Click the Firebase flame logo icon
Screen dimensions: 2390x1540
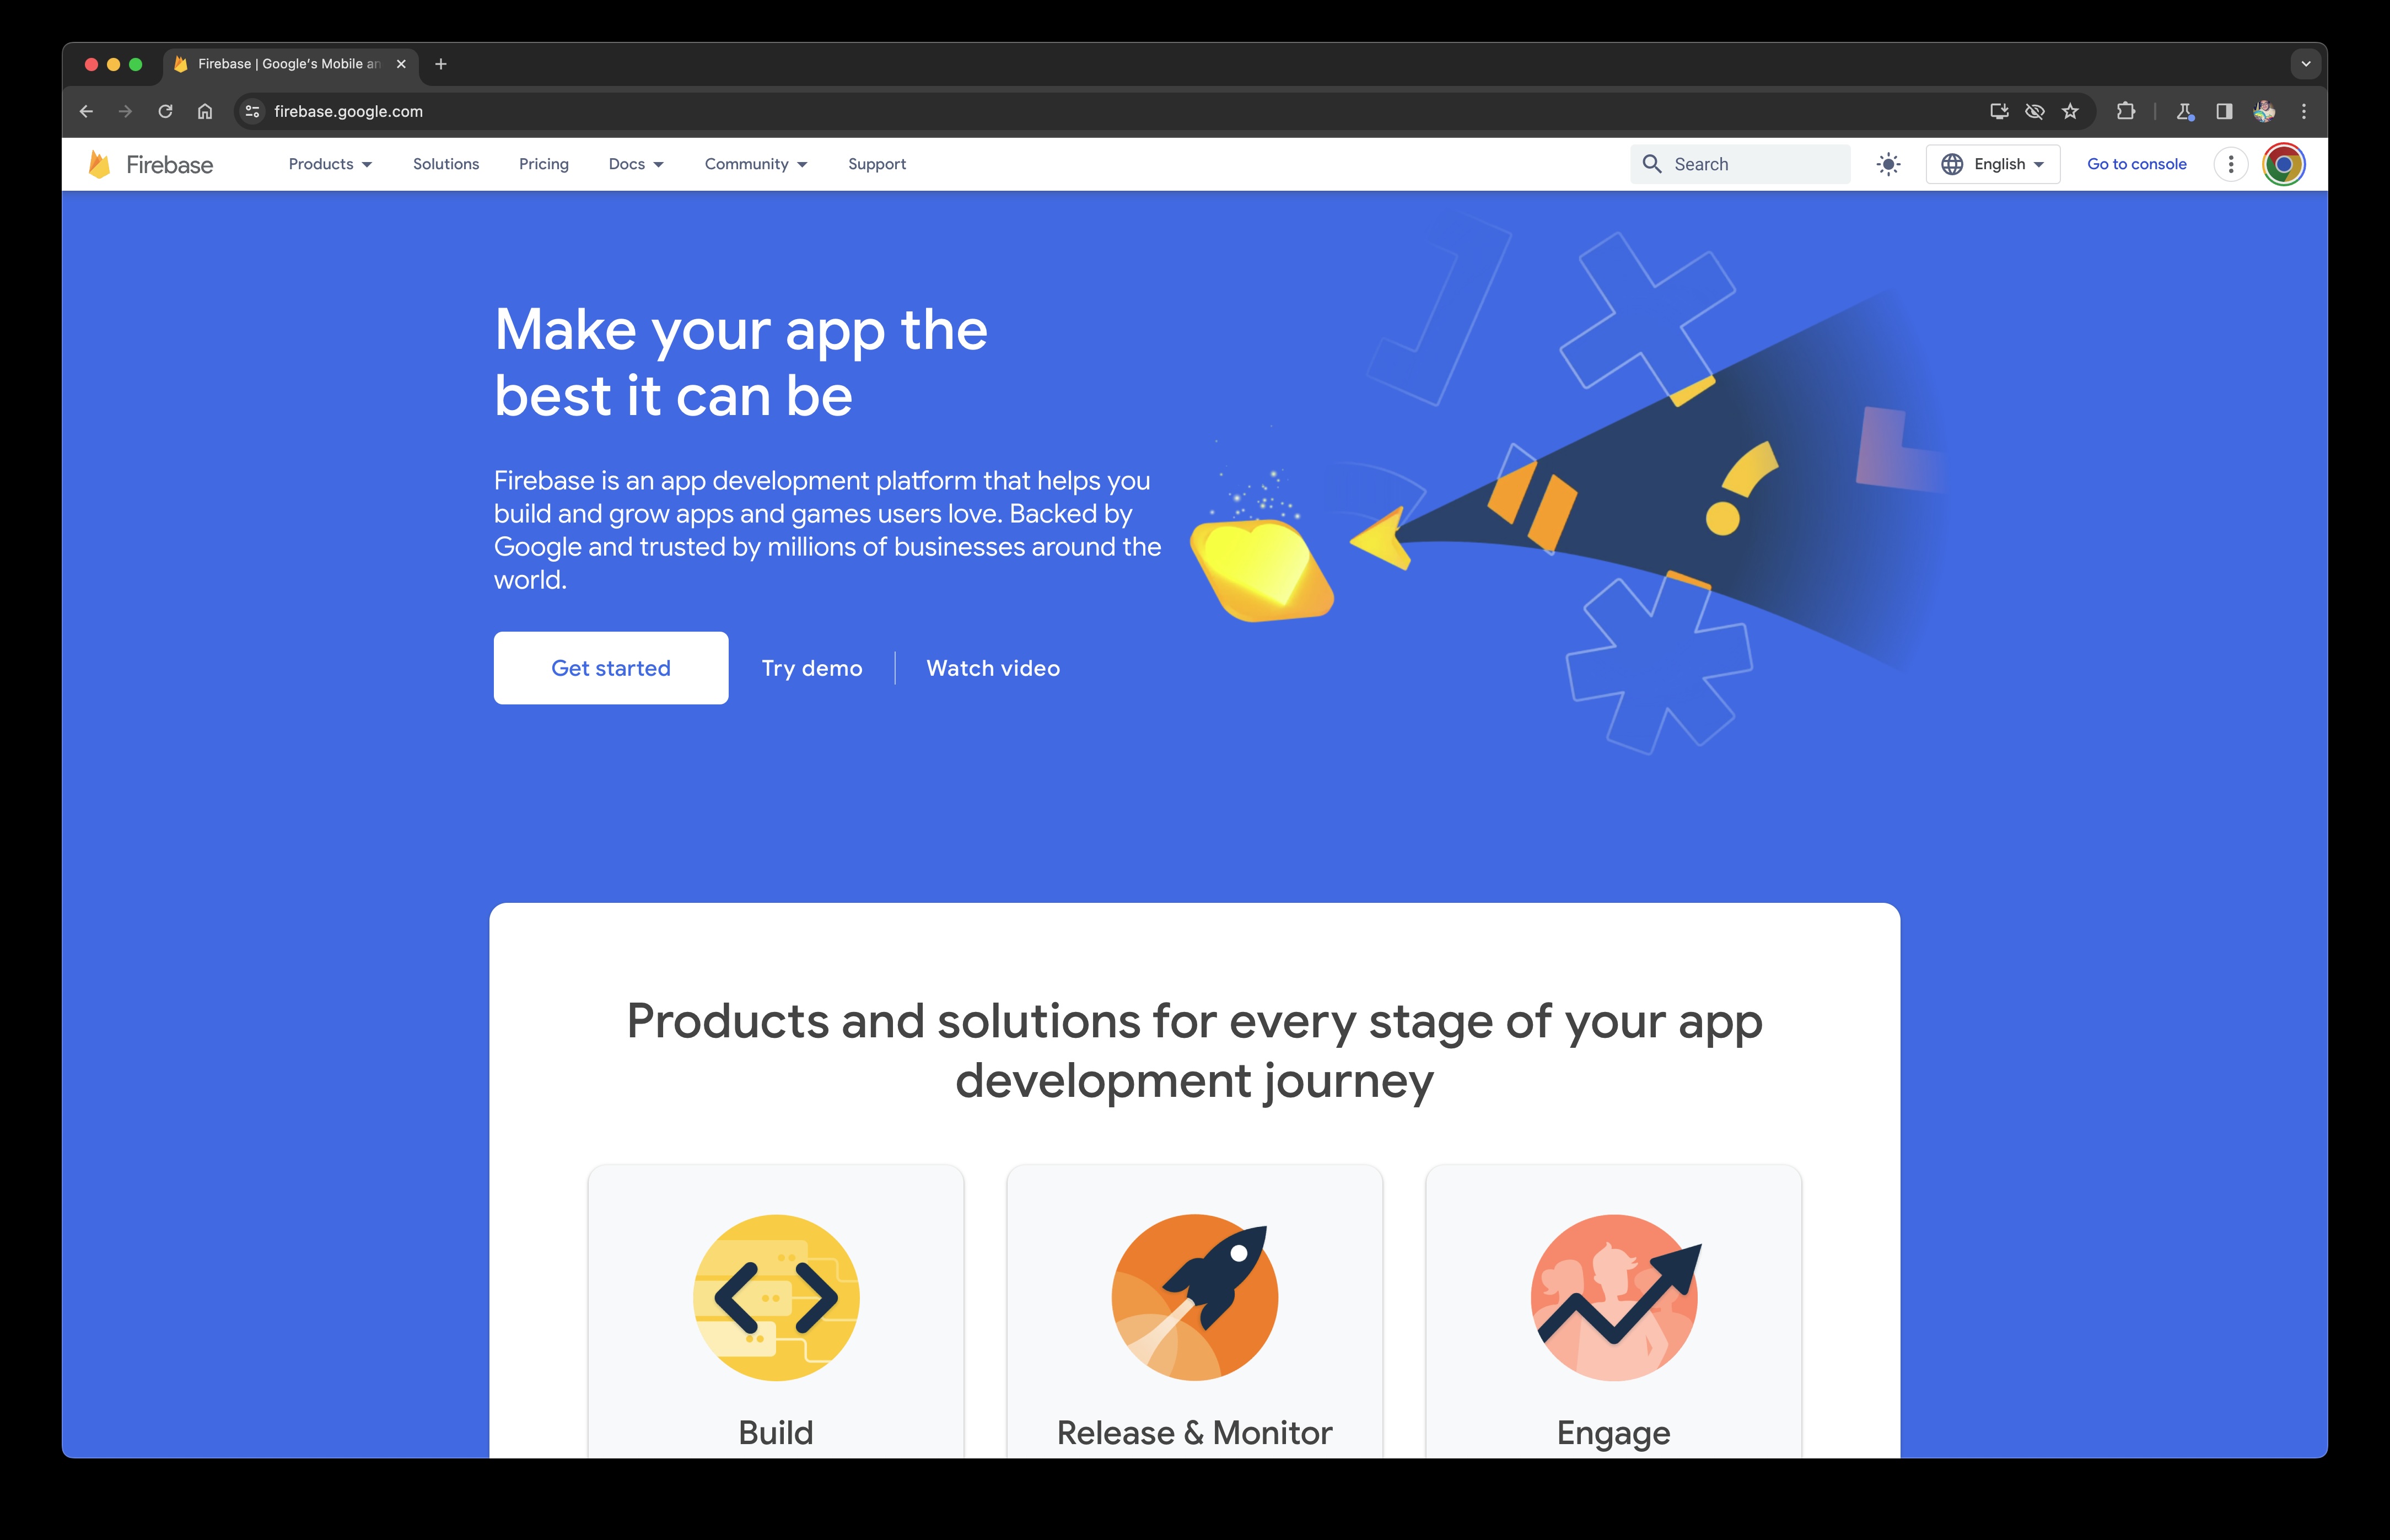(x=99, y=164)
